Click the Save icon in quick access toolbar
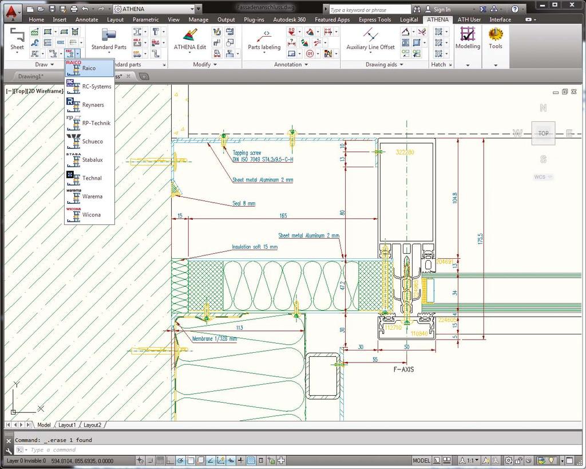This screenshot has height=469, width=586. (x=52, y=9)
